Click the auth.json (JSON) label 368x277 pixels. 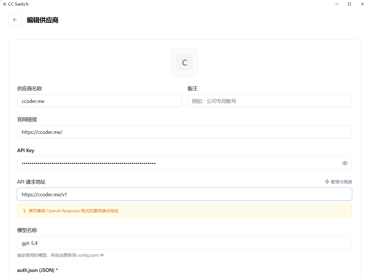(x=36, y=270)
